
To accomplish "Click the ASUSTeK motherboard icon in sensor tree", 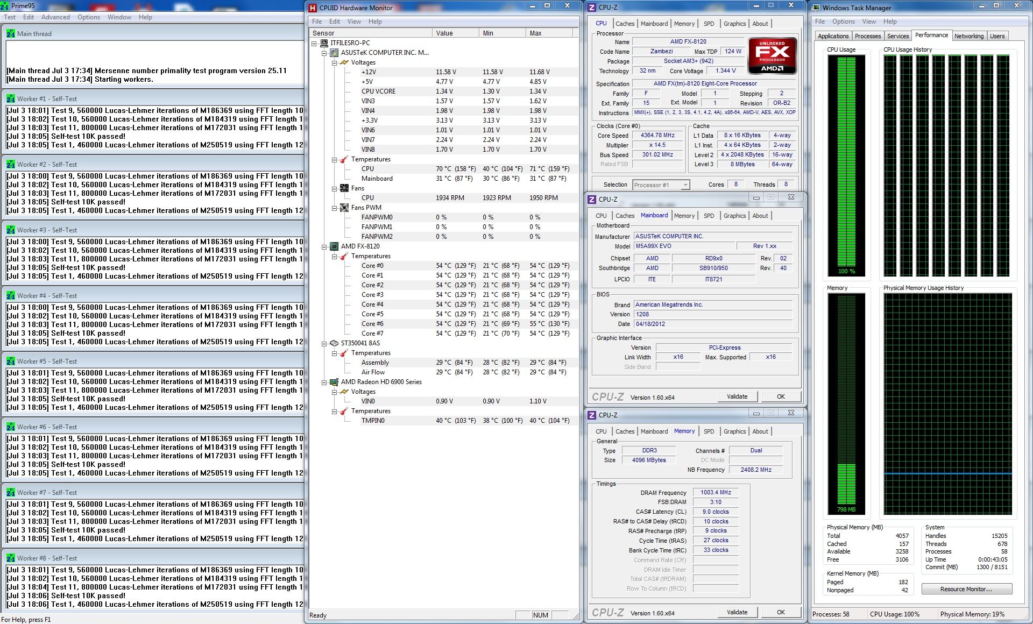I will (x=334, y=53).
